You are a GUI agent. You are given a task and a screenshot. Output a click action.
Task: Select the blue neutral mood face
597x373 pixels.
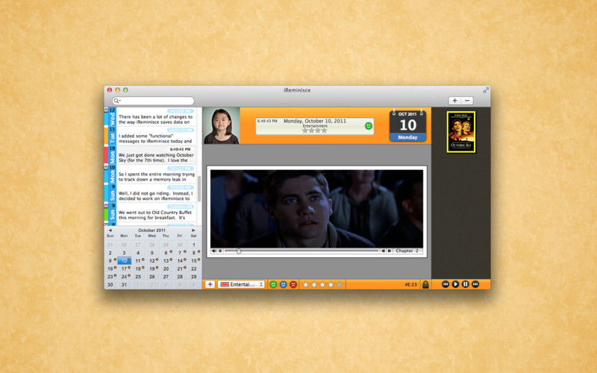click(284, 284)
